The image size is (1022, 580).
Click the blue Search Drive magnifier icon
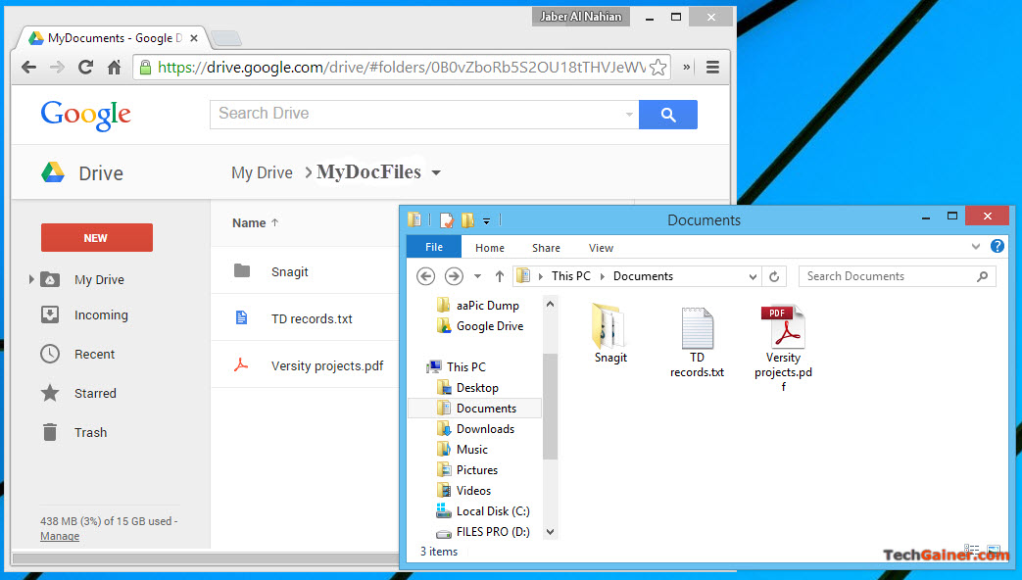667,115
